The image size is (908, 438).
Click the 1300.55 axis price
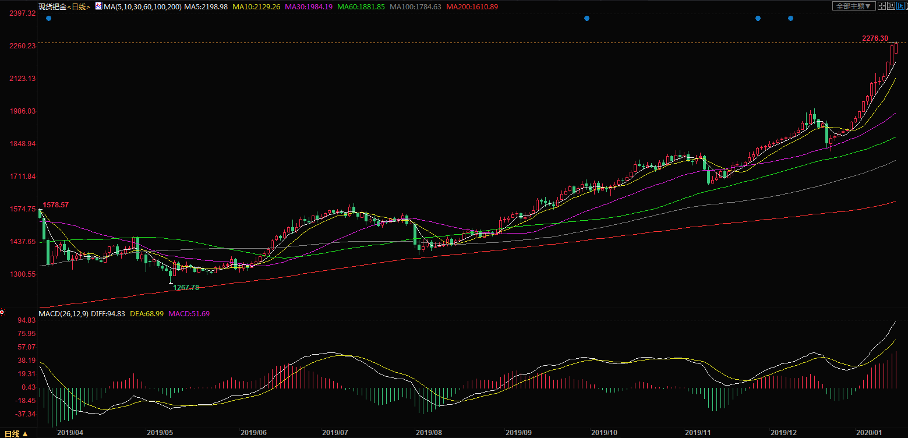tap(23, 274)
